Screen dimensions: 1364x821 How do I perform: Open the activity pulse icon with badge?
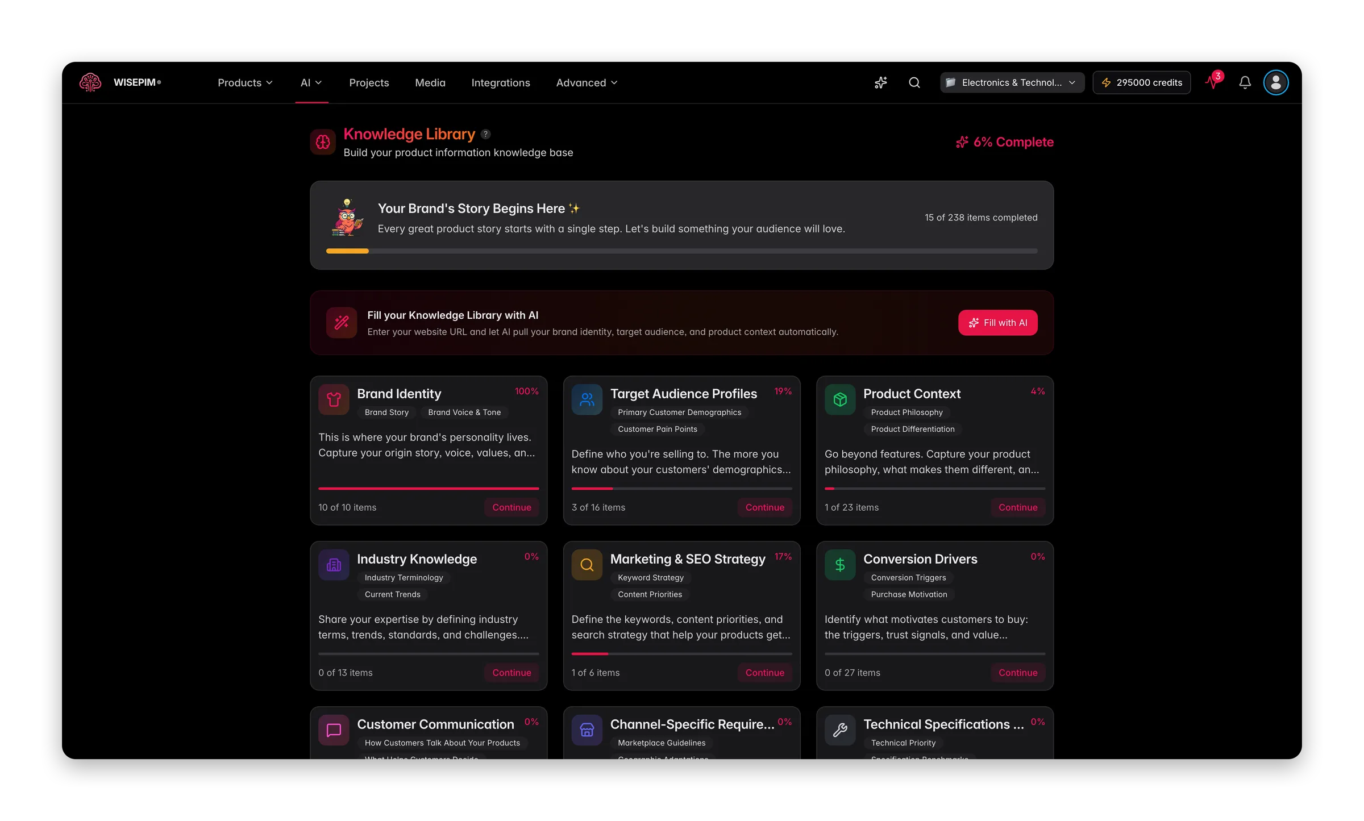(x=1213, y=82)
